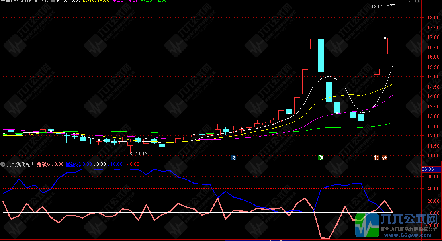Screen dimensions: 442x241
Task: Click the green 跌 event marker
Action: pyautogui.click(x=321, y=158)
